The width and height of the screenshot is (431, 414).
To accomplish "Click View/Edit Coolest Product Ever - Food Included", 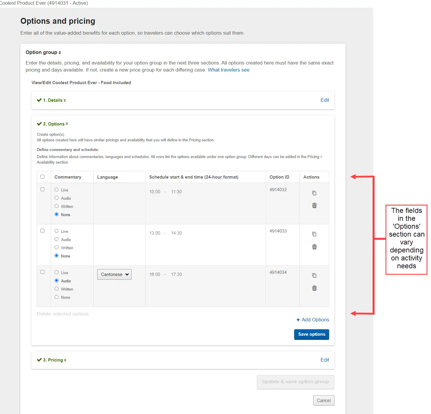I will tap(81, 83).
